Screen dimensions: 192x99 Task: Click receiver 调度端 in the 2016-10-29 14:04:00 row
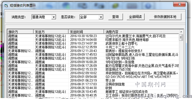[13, 40]
